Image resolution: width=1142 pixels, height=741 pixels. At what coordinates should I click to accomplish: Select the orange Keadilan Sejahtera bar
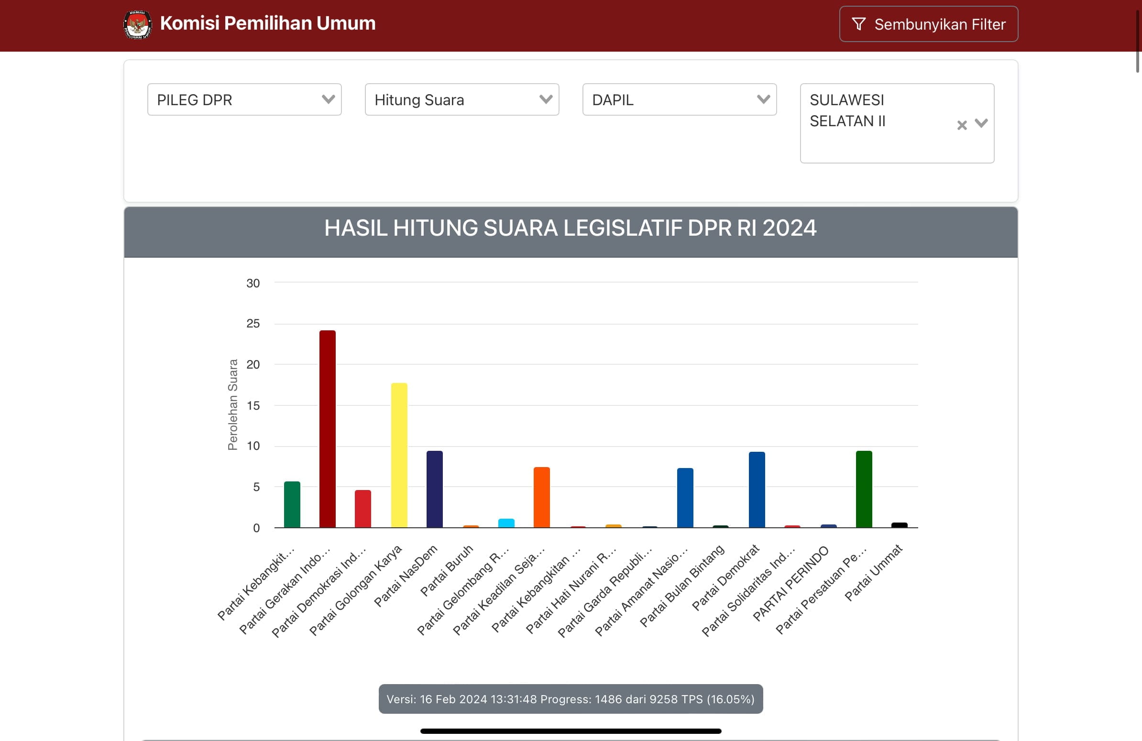[542, 497]
